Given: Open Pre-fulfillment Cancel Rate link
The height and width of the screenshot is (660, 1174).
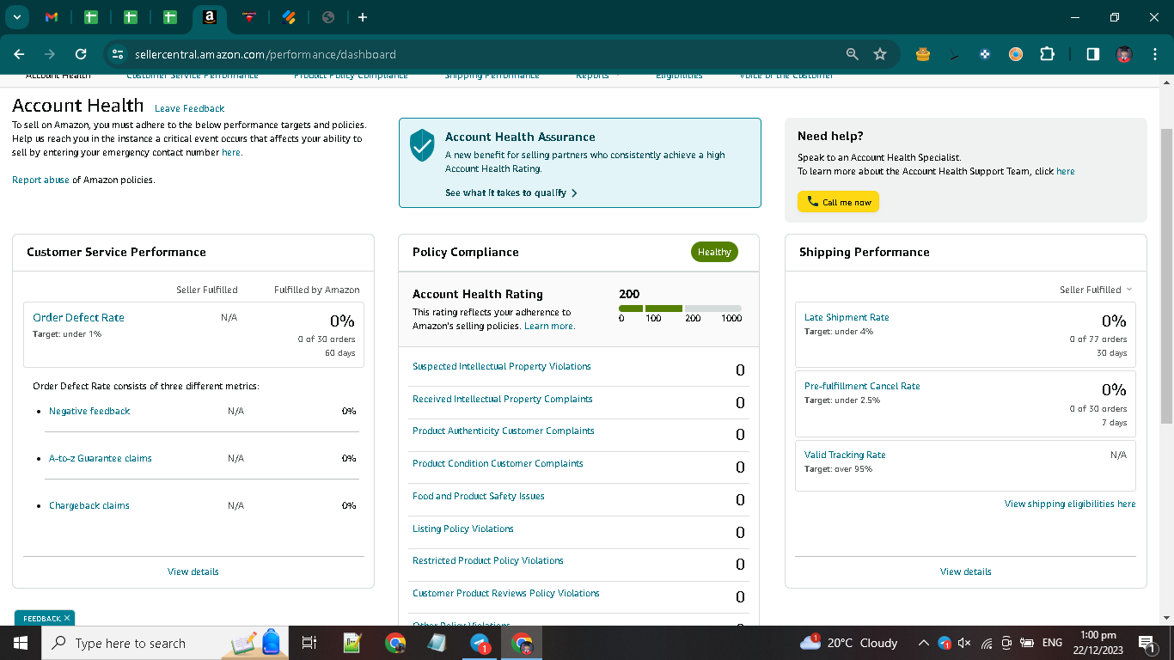Looking at the screenshot, I should click(x=862, y=386).
